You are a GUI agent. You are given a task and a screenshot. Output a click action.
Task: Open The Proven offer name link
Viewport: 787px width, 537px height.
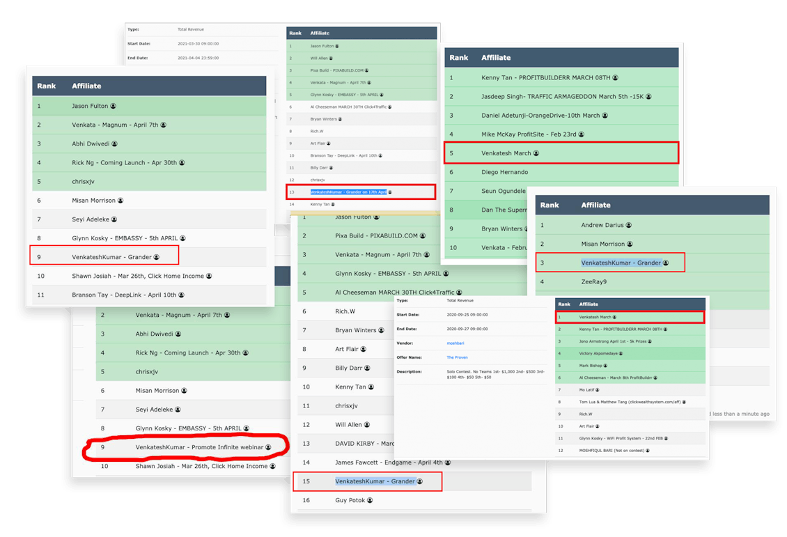pos(457,357)
